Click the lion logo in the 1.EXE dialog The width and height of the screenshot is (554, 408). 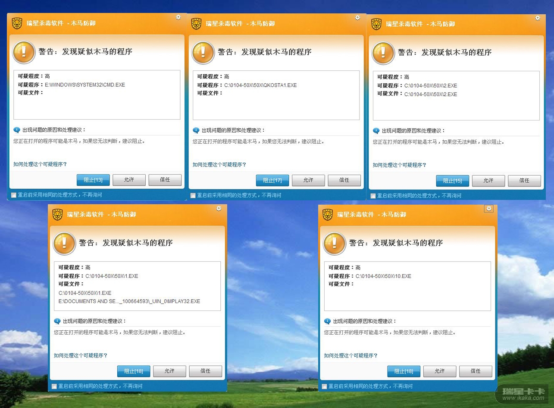(x=57, y=215)
